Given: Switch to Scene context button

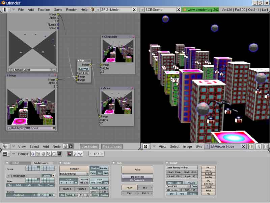Looking at the screenshot, I should click(x=59, y=154).
